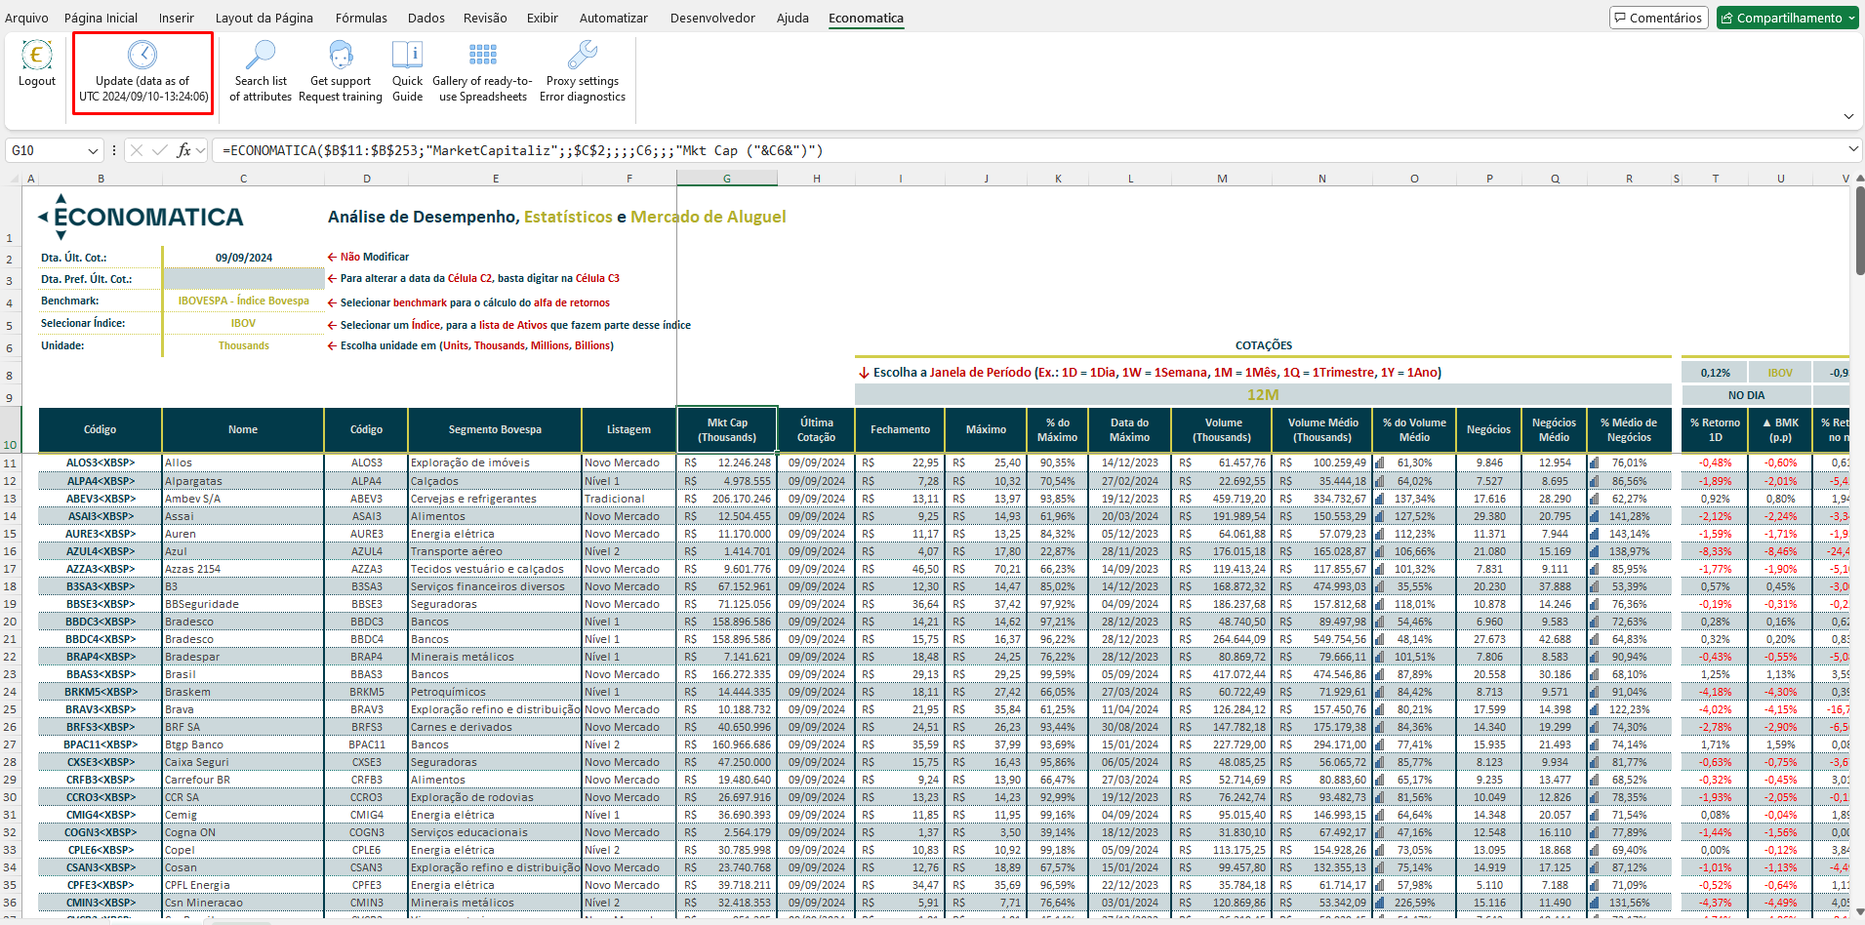1865x925 pixels.
Task: Open the Quick Guide icon
Action: (x=407, y=55)
